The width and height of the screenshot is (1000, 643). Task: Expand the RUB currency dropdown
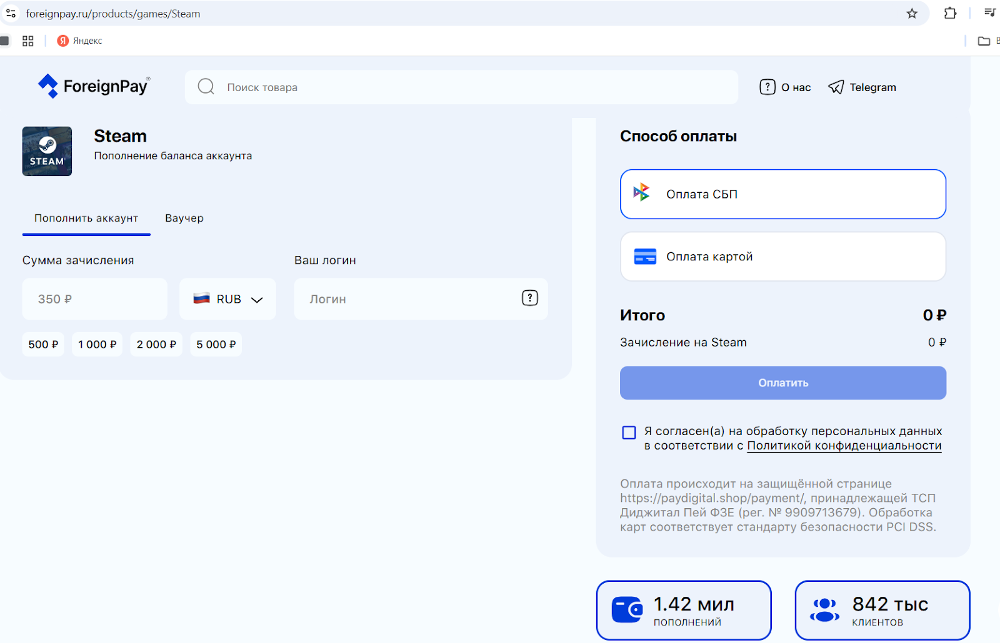[x=228, y=299]
